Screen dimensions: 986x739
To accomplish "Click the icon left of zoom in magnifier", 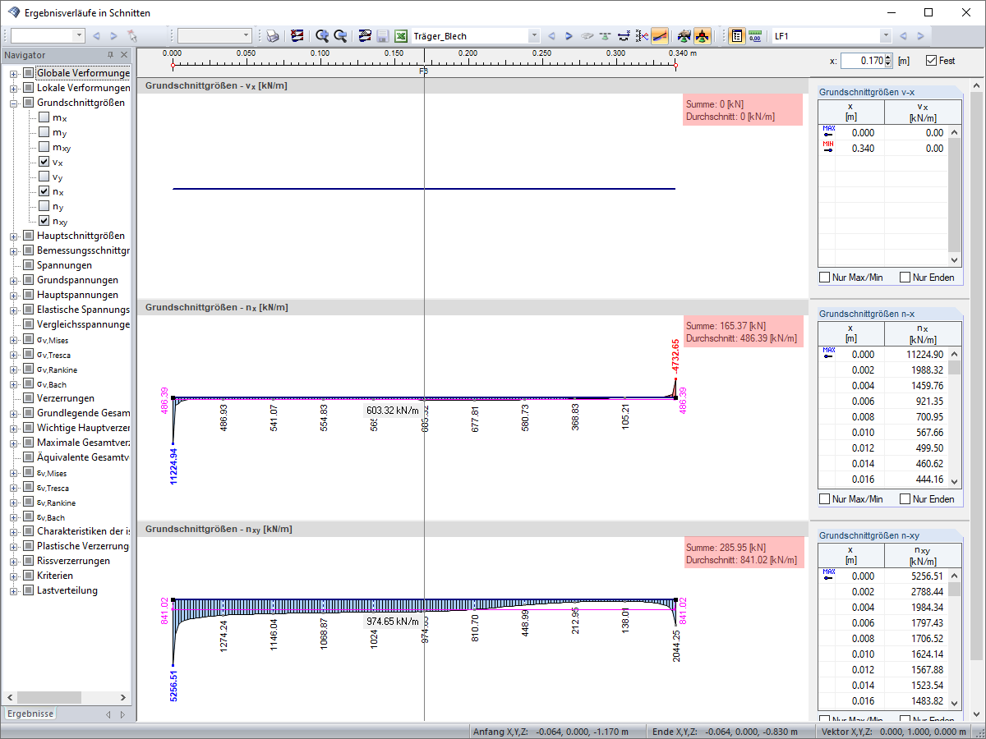I will [297, 36].
